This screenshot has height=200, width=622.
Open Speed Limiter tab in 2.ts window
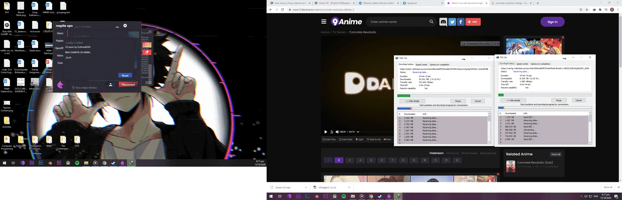click(x=522, y=64)
